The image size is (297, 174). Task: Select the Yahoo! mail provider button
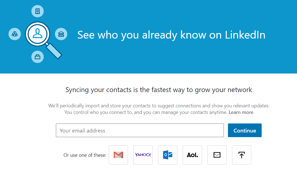tap(143, 155)
